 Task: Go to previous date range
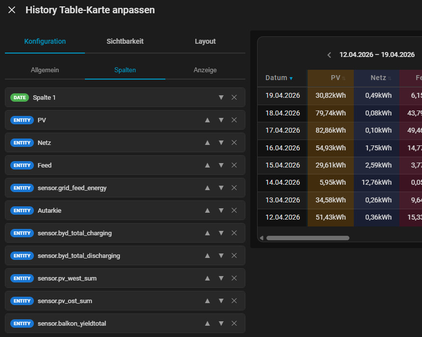point(329,55)
